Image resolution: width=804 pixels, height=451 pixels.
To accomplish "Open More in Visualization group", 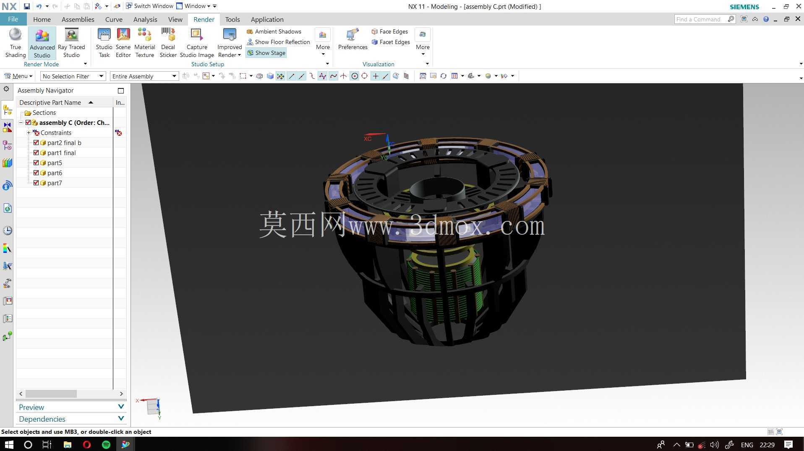I will 423,42.
